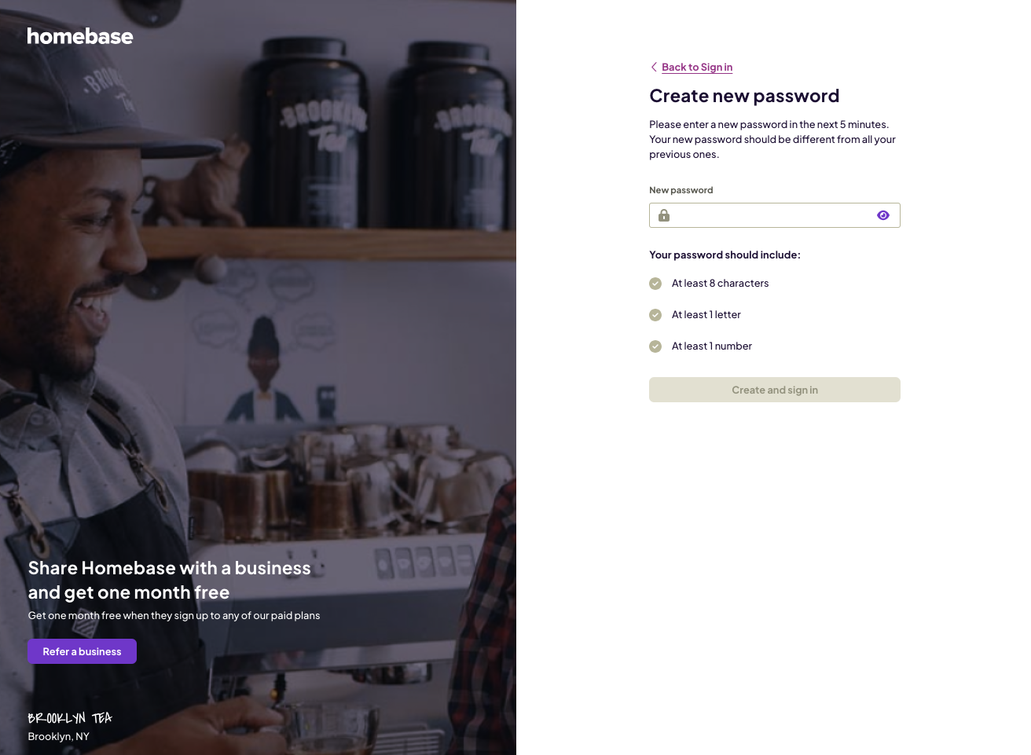
Task: Click the Share Homebase with a business headline
Action: click(170, 580)
